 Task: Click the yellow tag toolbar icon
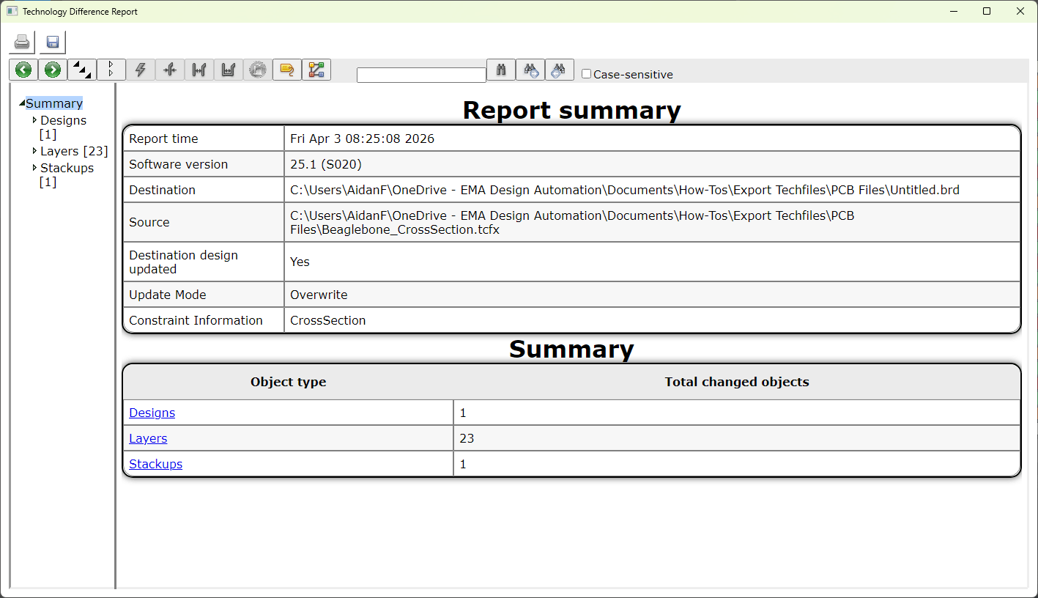[287, 70]
